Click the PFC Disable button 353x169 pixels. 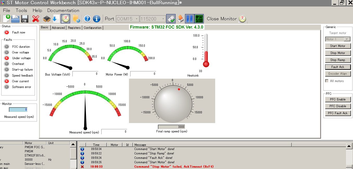338,106
